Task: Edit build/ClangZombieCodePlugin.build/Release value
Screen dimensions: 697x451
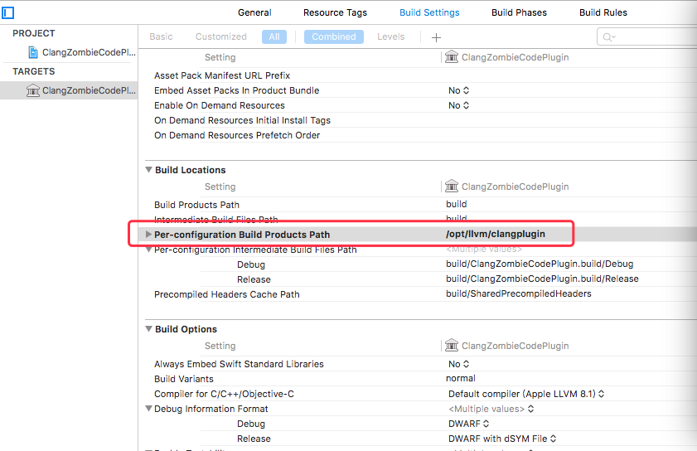Action: pyautogui.click(x=542, y=279)
